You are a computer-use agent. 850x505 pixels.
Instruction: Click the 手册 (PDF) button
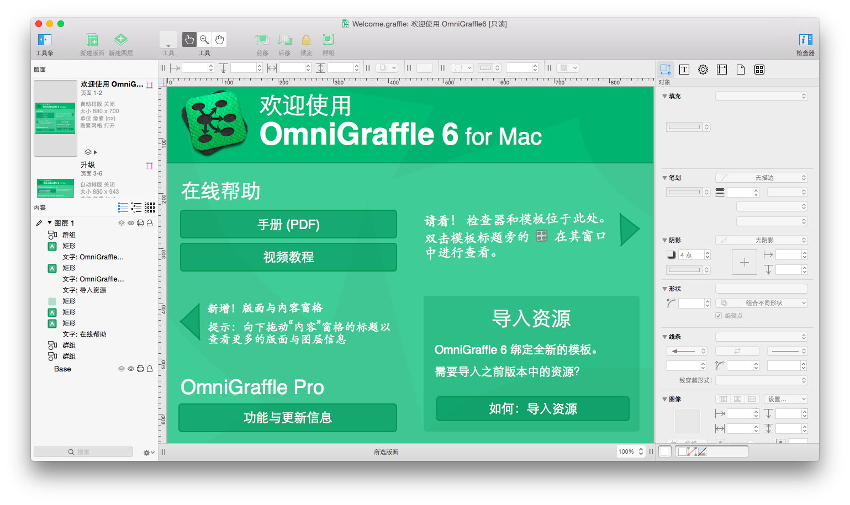[x=288, y=225]
